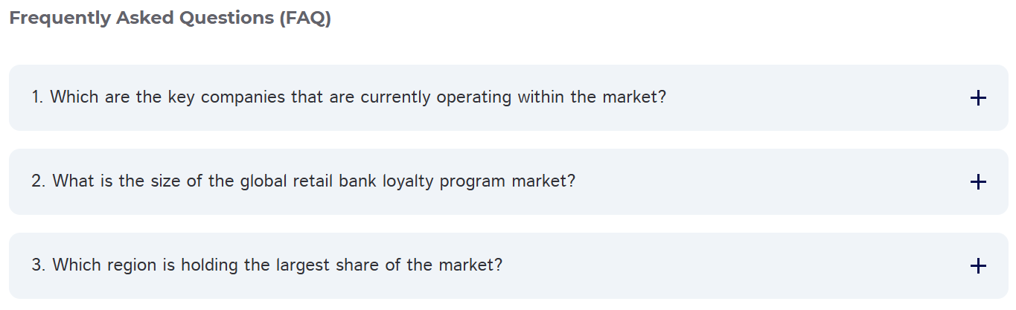Expand FAQ question 2 about market size
Screen dimensions: 1016x310
(508, 181)
